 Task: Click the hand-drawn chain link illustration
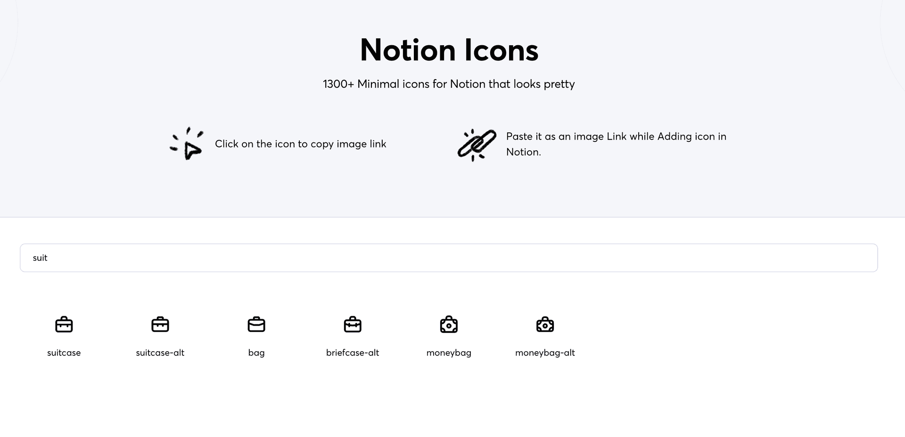click(x=477, y=145)
